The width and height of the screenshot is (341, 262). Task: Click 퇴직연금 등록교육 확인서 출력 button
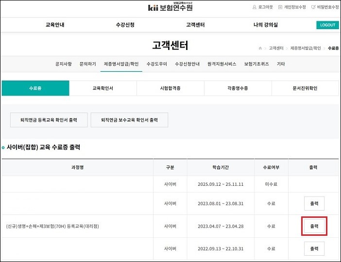pos(49,120)
